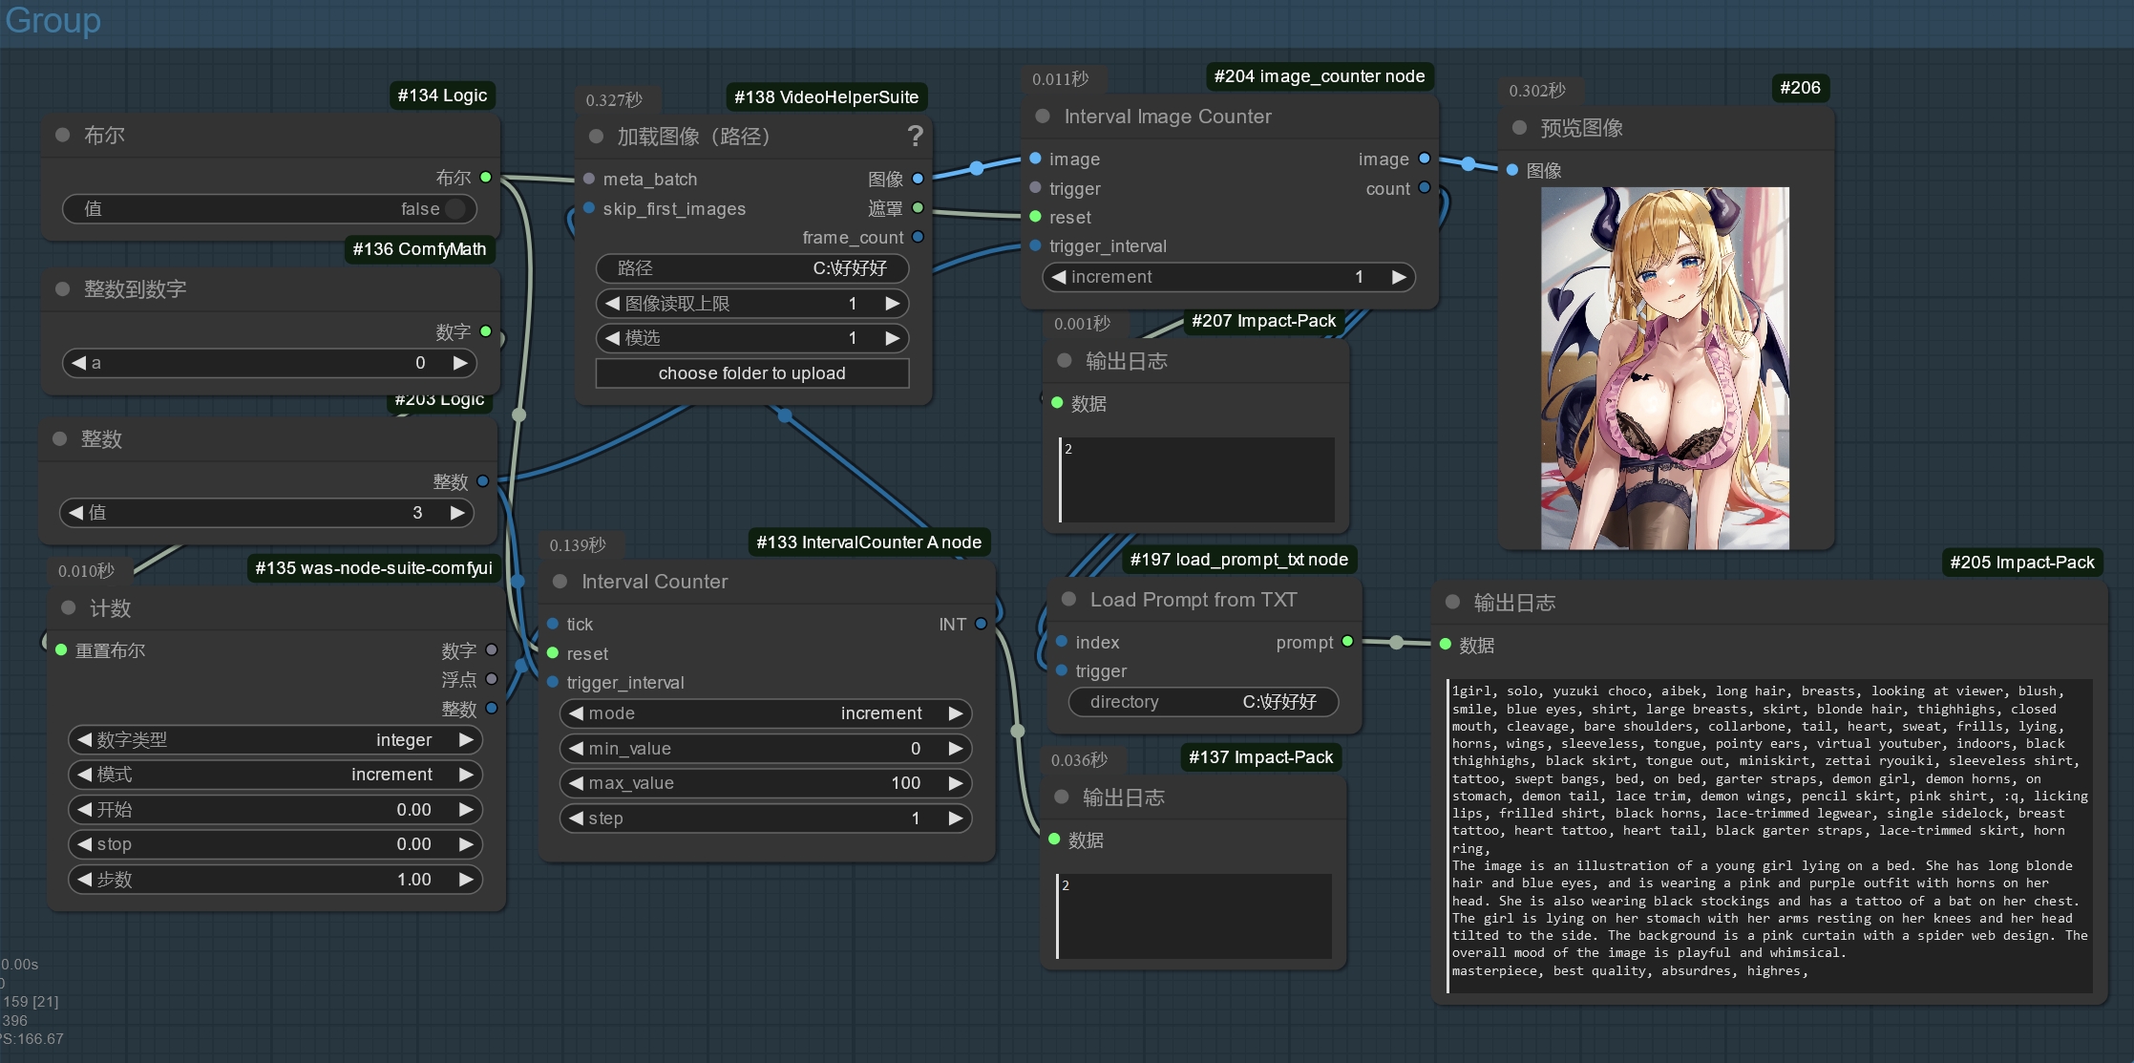The image size is (2134, 1063).
Task: Decrease 横选 value in 加载图像 node
Action: [x=613, y=338]
